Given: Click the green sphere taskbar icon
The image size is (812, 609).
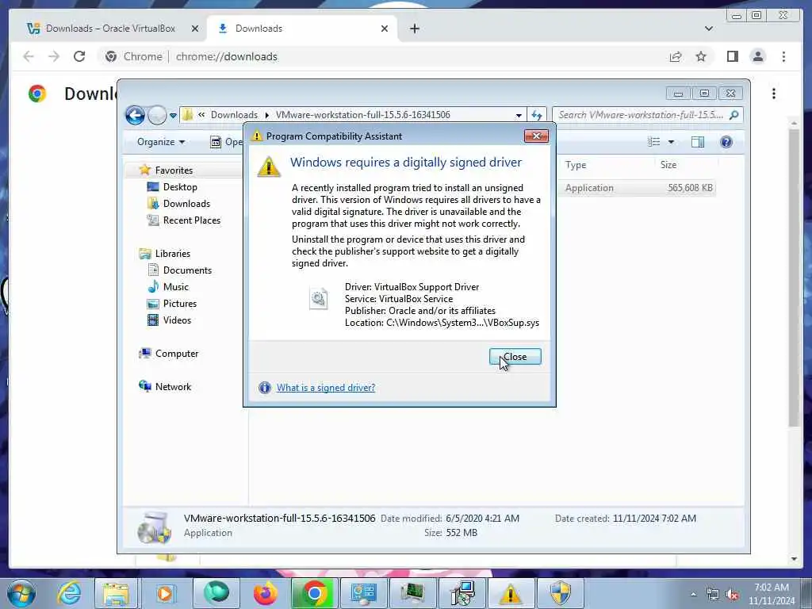Looking at the screenshot, I should (x=216, y=593).
